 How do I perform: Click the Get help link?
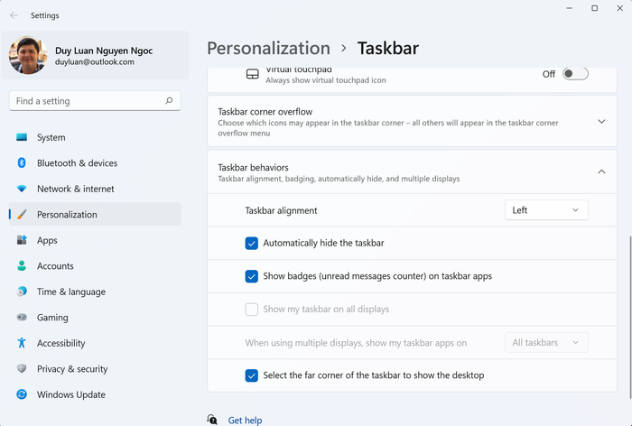pyautogui.click(x=245, y=421)
